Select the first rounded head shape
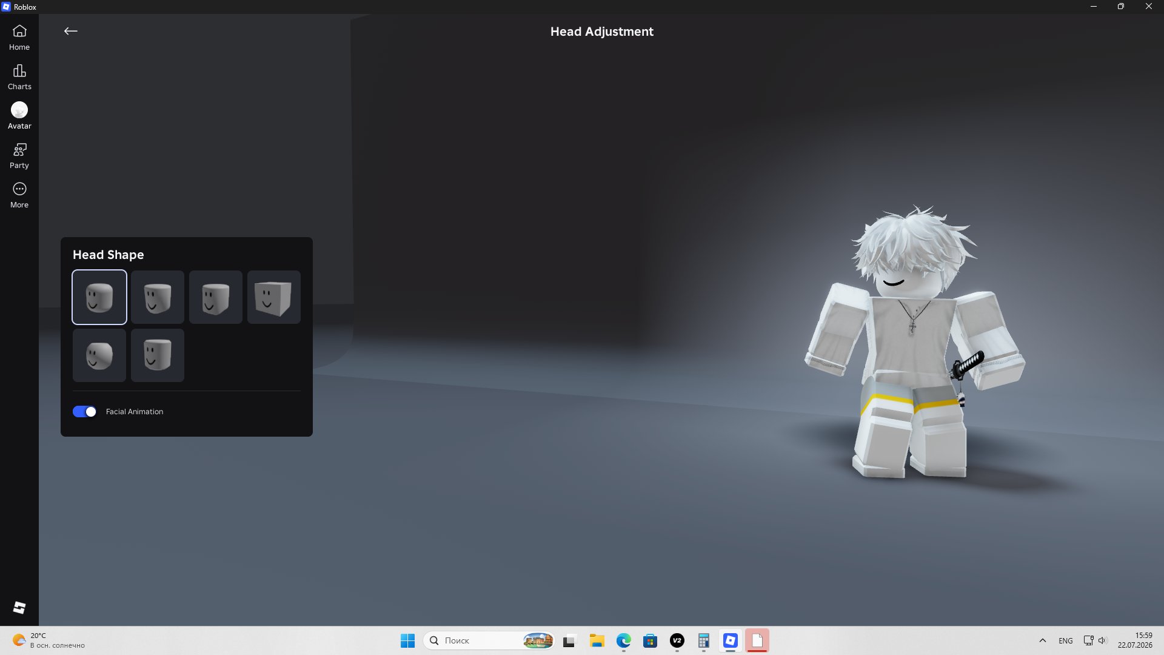The image size is (1164, 655). (99, 297)
